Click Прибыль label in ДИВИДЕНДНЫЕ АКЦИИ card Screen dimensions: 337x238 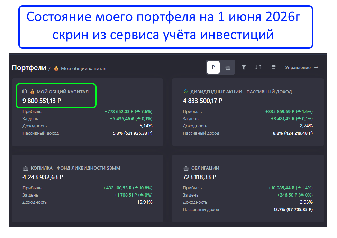point(192,112)
